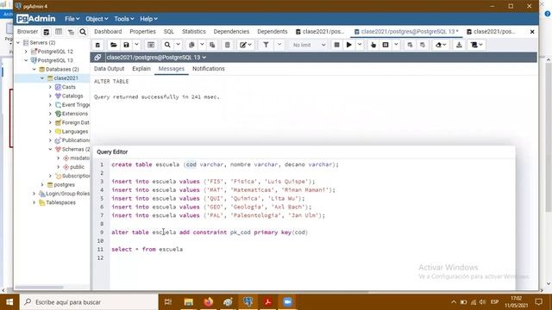552x310 pixels.
Task: Save the query with the floppy icon
Action: (126, 45)
